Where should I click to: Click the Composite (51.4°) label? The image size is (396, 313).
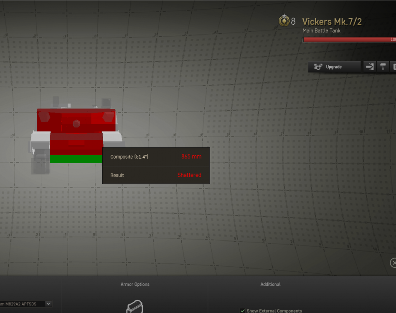129,156
